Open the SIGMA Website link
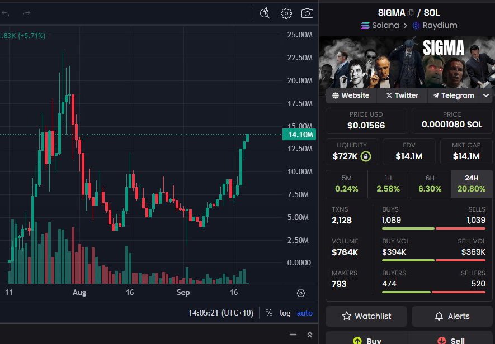The image size is (495, 344). (x=351, y=95)
